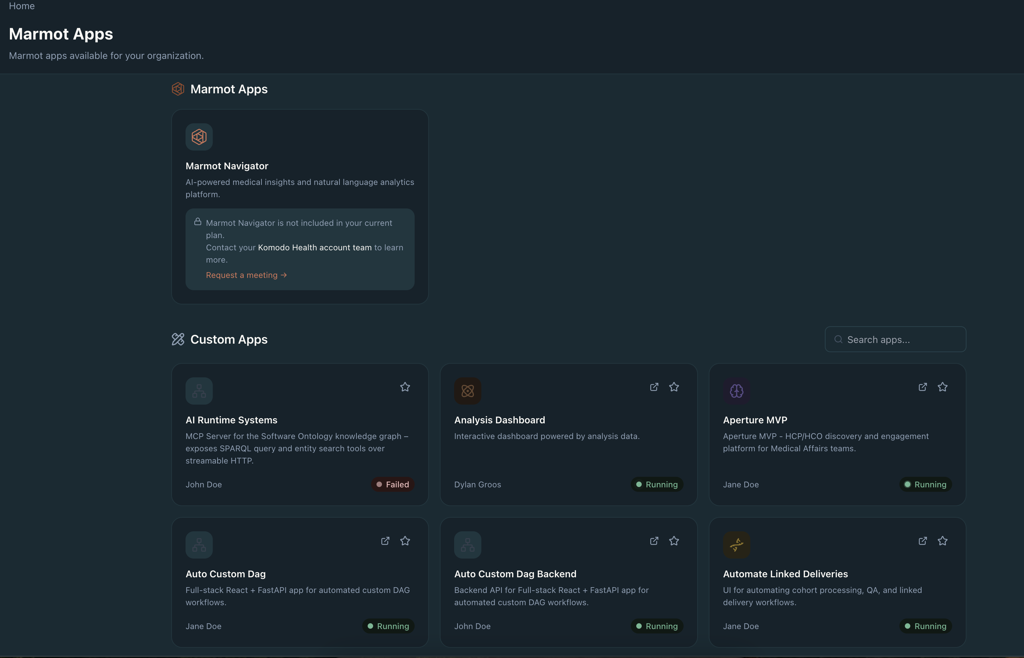Select the Aperture MVP title
Image resolution: width=1024 pixels, height=658 pixels.
coord(755,420)
